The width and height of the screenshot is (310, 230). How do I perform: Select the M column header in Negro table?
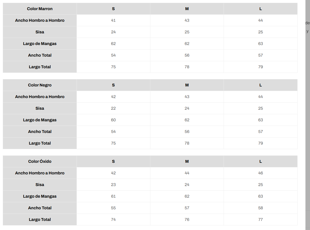pyautogui.click(x=187, y=85)
